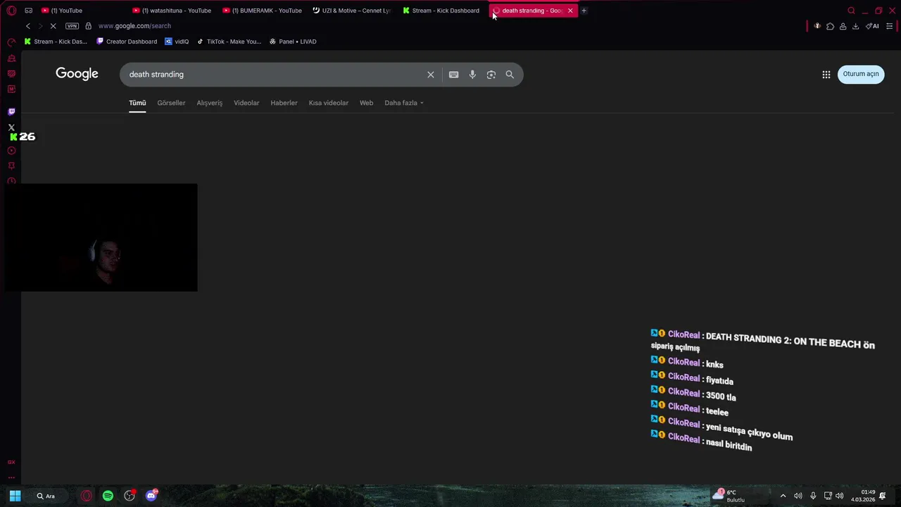Open the AI assistant button
The width and height of the screenshot is (901, 507).
pyautogui.click(x=872, y=26)
